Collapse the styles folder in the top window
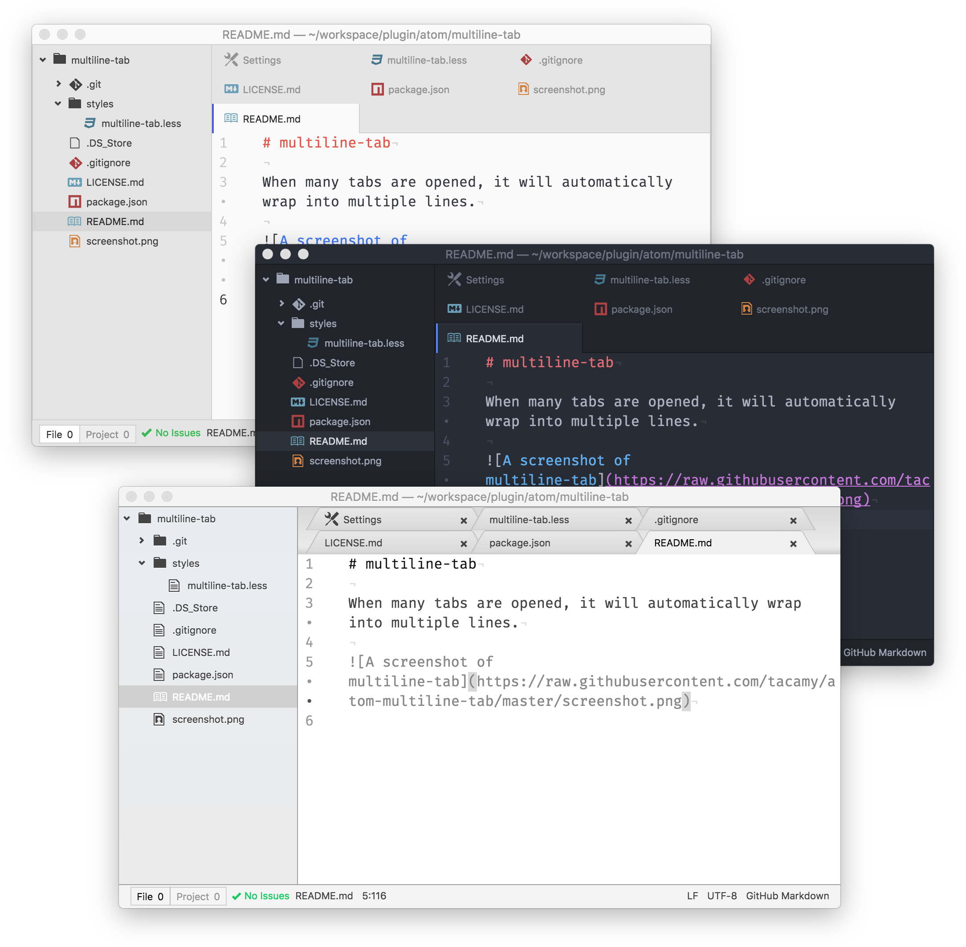966x947 pixels. pyautogui.click(x=58, y=104)
